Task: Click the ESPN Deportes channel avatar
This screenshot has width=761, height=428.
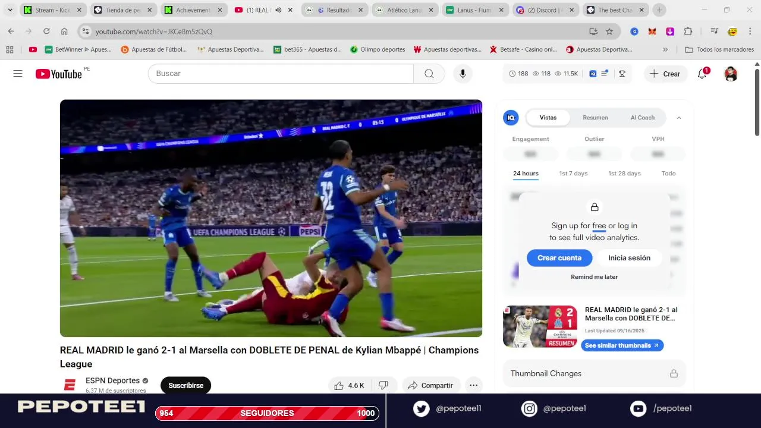Action: pos(70,385)
